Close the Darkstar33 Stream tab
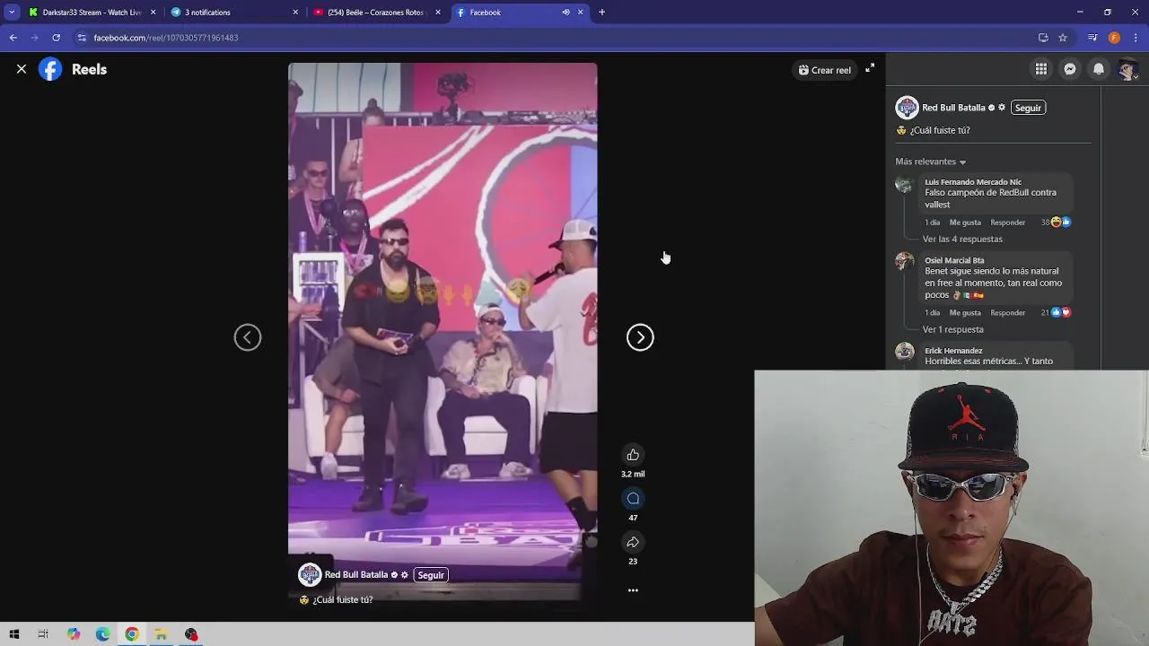 point(153,13)
